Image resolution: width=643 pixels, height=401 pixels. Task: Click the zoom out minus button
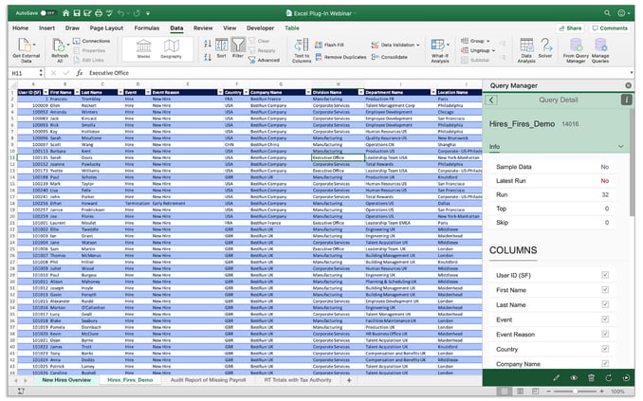(548, 392)
